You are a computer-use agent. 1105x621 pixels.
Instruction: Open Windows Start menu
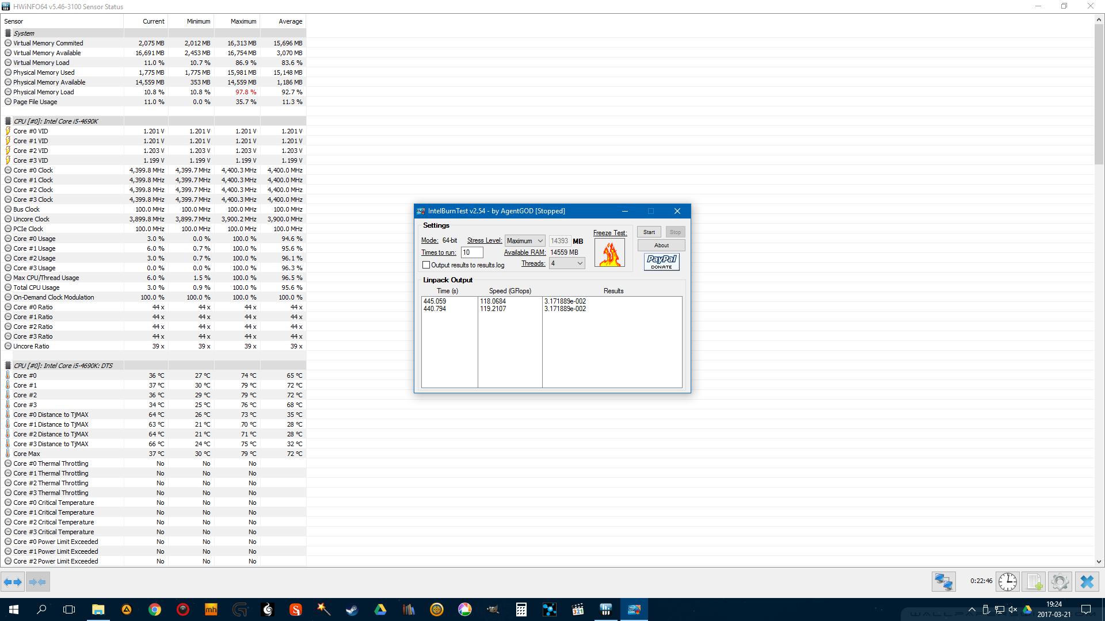click(14, 609)
